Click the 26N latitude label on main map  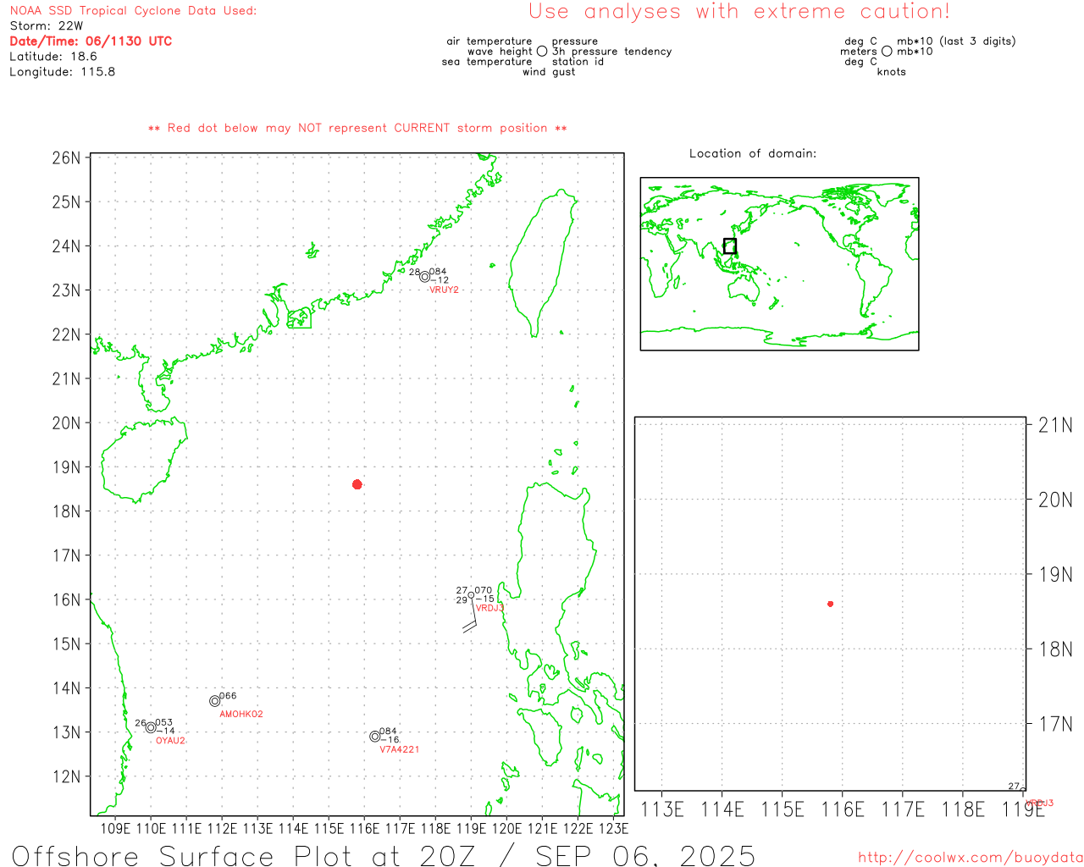(66, 157)
